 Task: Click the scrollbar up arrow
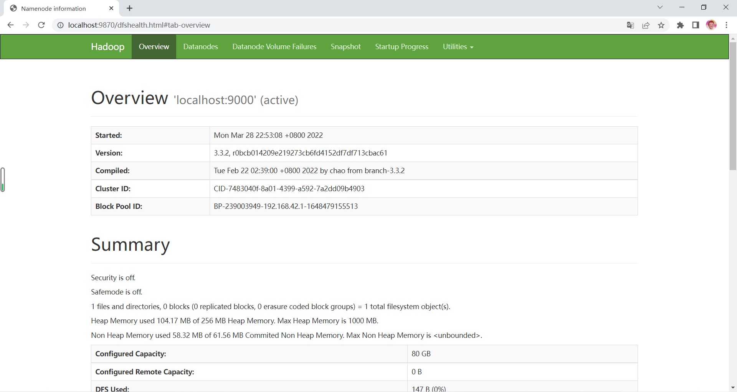[x=733, y=38]
